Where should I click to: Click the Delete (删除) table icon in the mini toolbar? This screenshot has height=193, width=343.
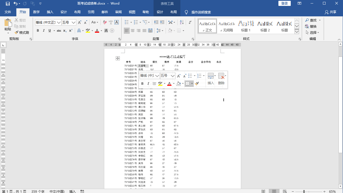(x=221, y=79)
